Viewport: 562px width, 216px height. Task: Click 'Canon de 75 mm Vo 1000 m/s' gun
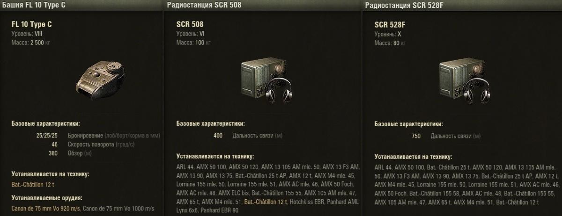118,208
